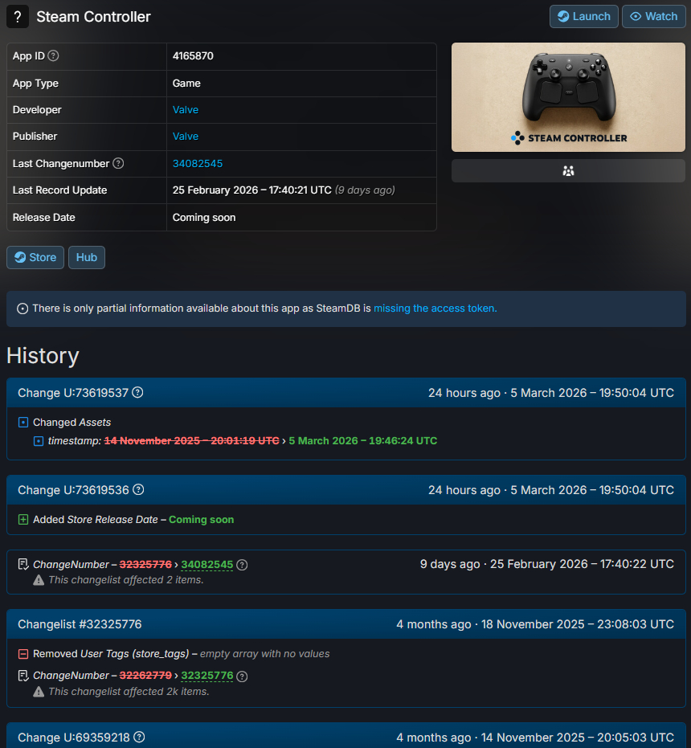
Task: Open the Hub button
Action: (x=87, y=257)
